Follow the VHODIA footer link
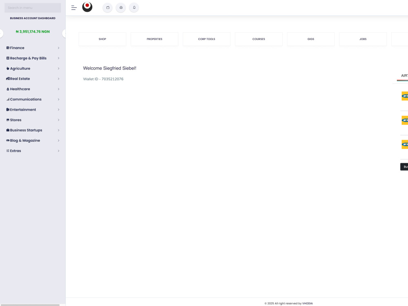408x306 pixels. pos(307,304)
